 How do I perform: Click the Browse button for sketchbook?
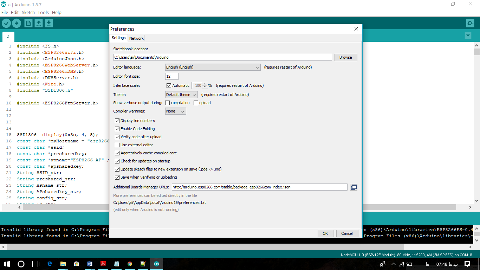346,57
